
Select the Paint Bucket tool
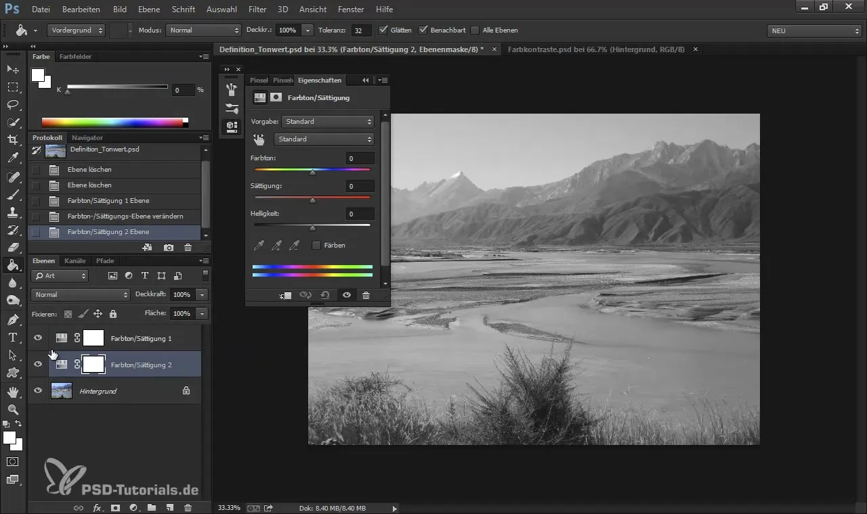pyautogui.click(x=13, y=265)
